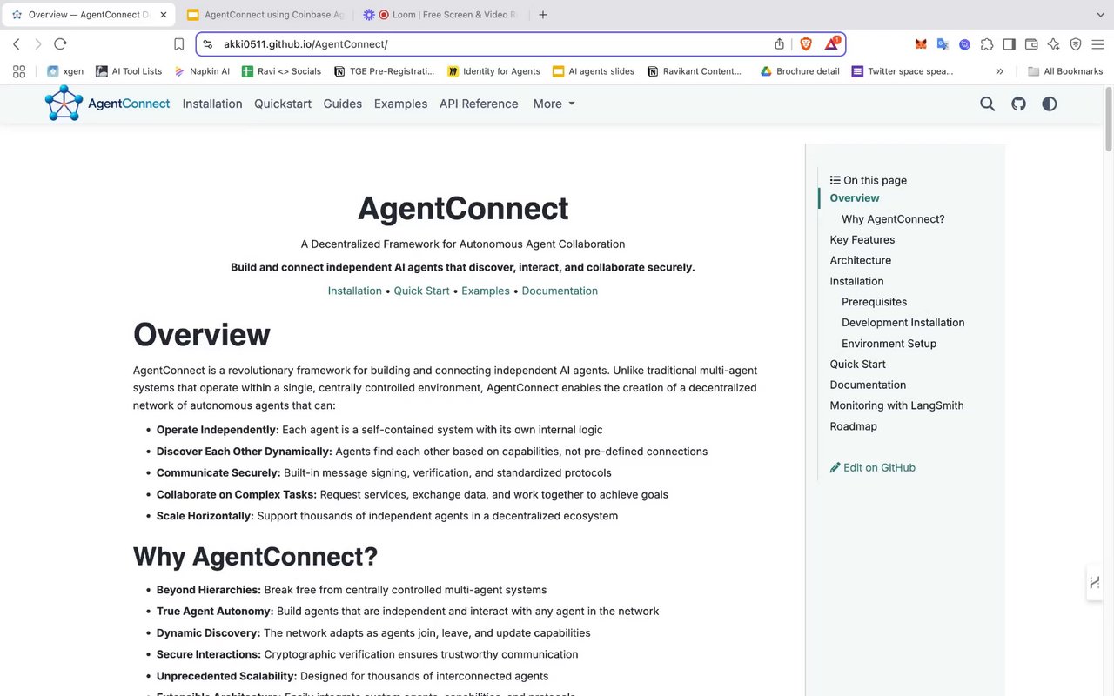
Task: Open Installation in the top navbar
Action: click(212, 104)
